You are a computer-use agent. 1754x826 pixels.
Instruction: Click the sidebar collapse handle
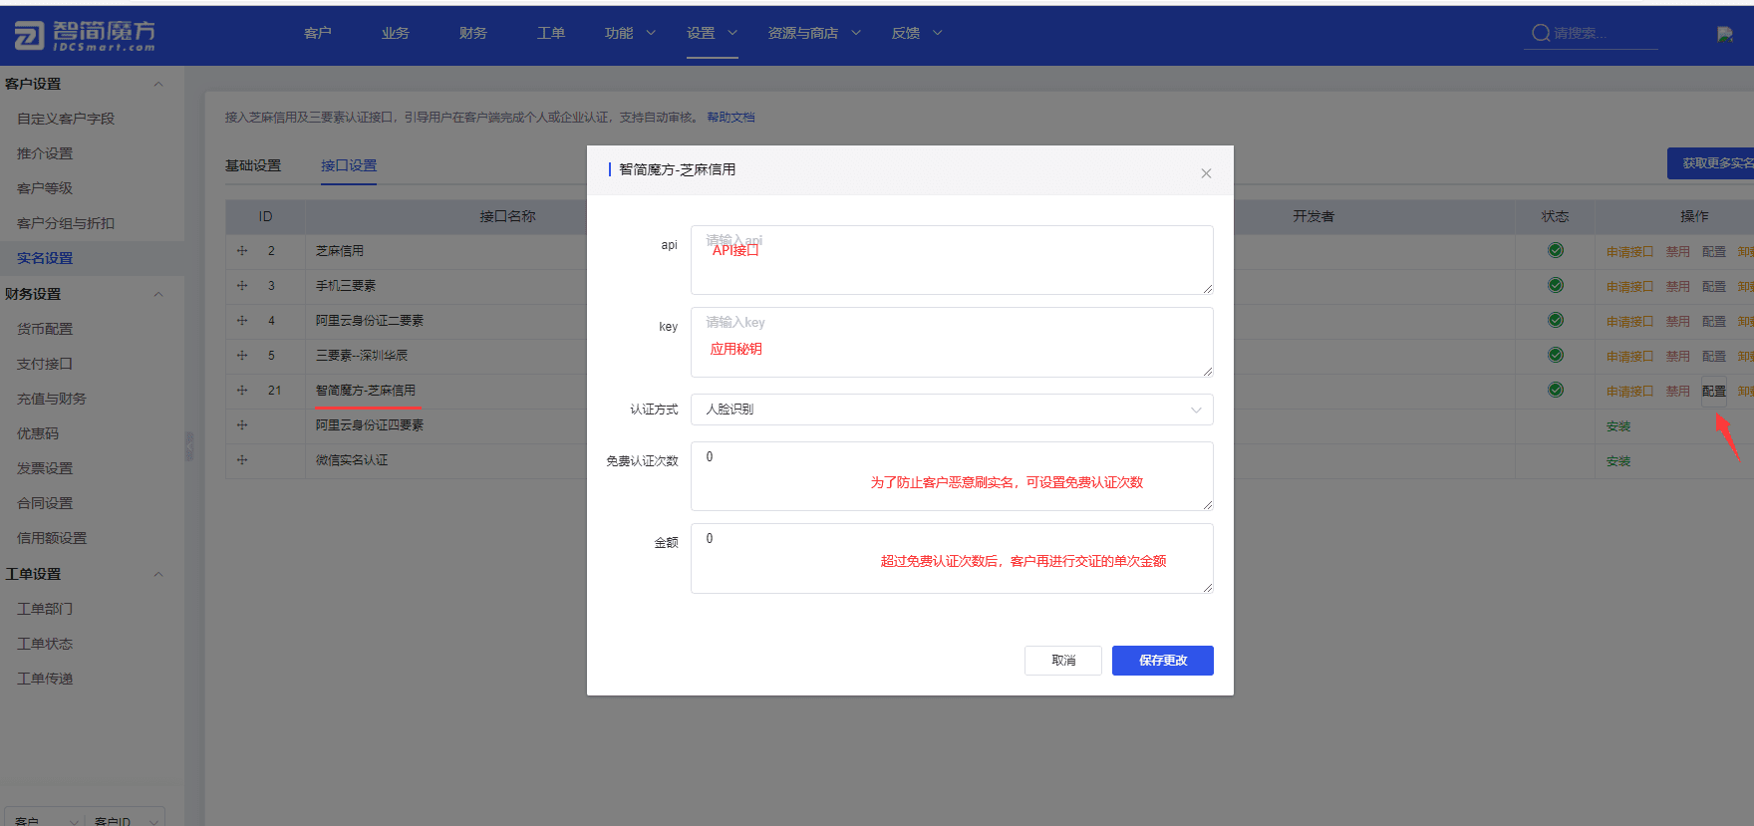click(188, 446)
